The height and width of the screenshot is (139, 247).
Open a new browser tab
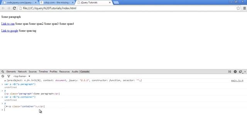click(x=116, y=3)
